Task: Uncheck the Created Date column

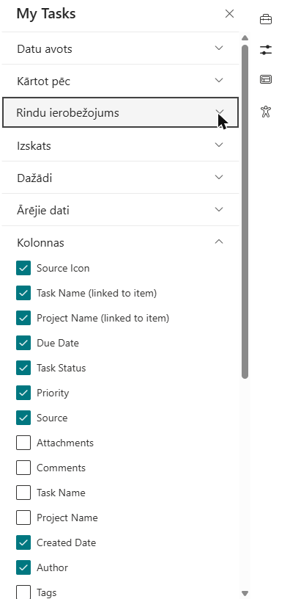Action: tap(23, 542)
